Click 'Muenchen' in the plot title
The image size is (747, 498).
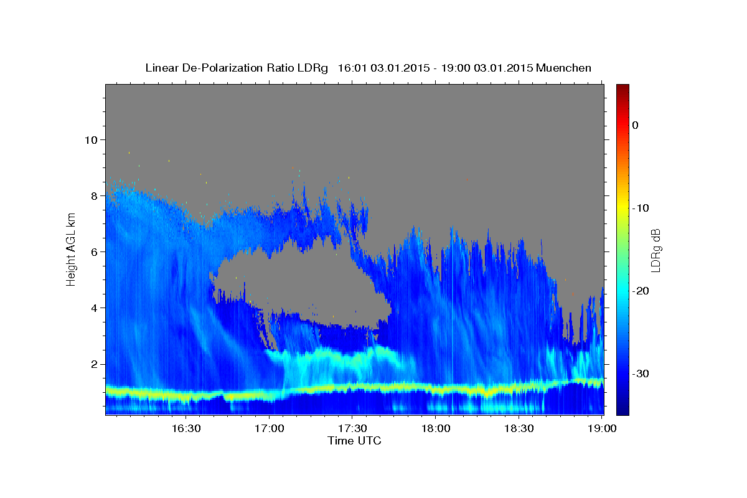(x=564, y=68)
